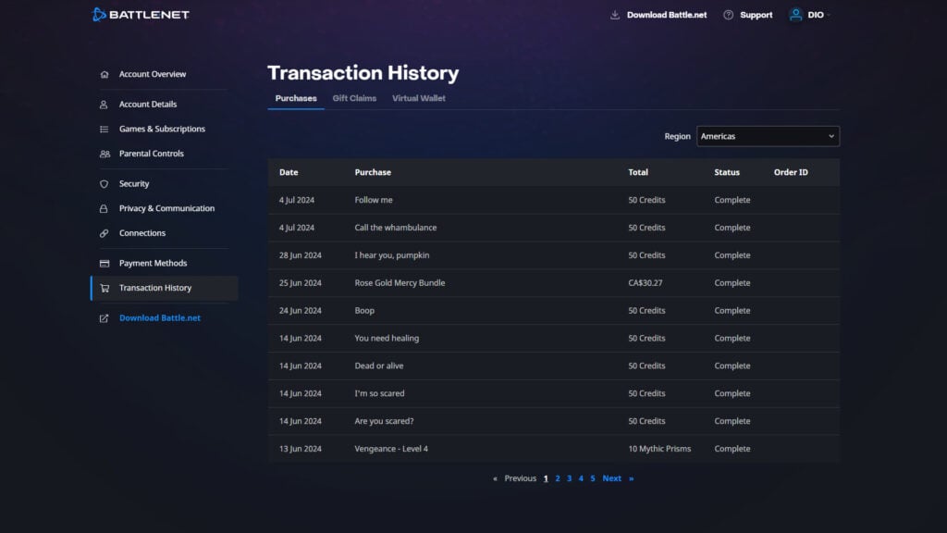
Task: Open the Region dropdown showing Americas
Action: [768, 136]
